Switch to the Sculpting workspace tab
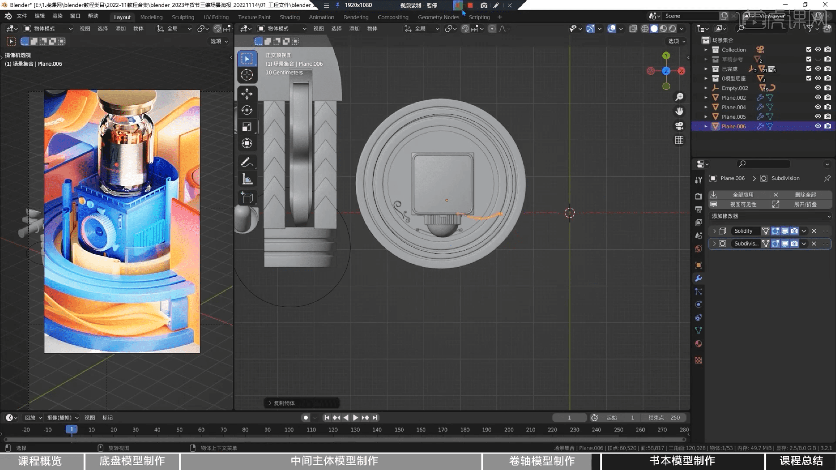Screen dimensions: 836x470 point(183,17)
